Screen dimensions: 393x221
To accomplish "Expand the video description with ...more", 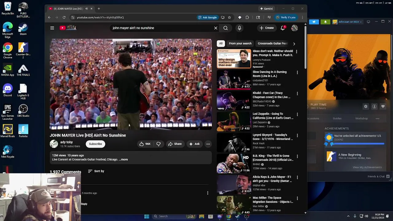I will 123,160.
